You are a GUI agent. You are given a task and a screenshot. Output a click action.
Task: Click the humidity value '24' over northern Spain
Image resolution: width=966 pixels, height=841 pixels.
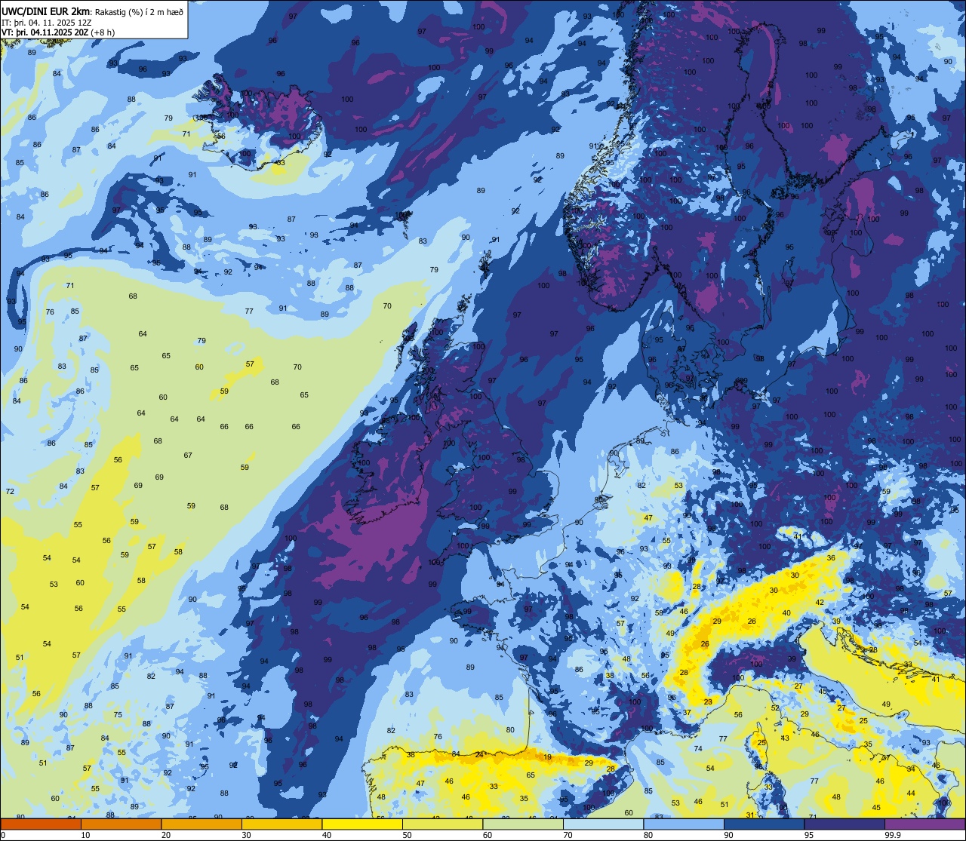pos(479,754)
